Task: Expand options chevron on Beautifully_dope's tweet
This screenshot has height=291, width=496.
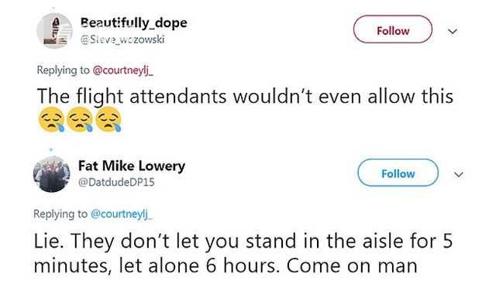Action: pos(453,31)
